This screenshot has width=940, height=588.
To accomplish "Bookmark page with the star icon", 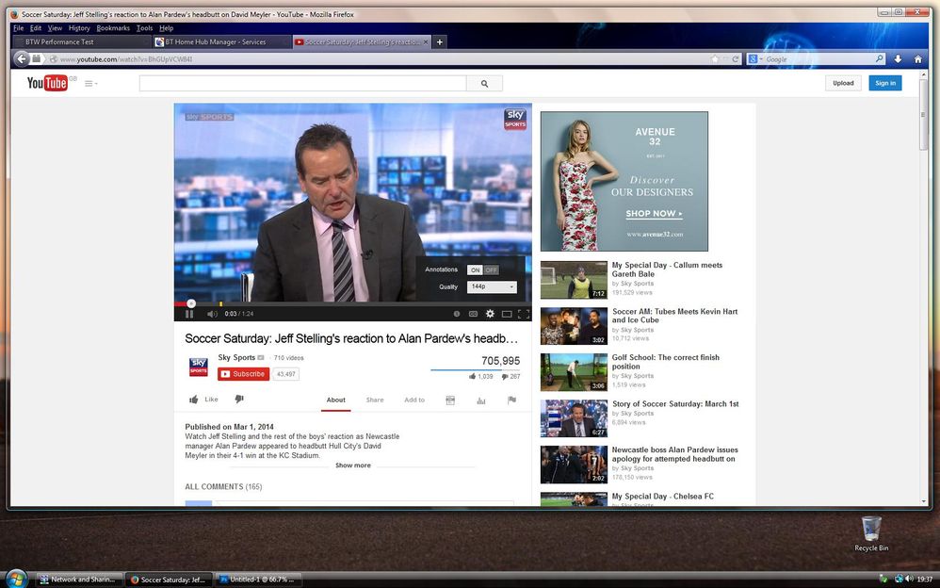I will point(715,58).
